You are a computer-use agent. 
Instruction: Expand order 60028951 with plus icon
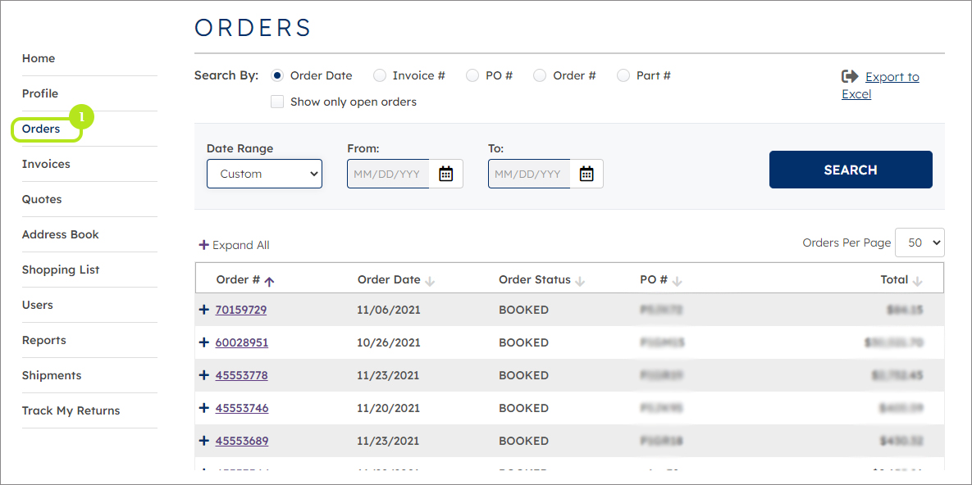(204, 342)
